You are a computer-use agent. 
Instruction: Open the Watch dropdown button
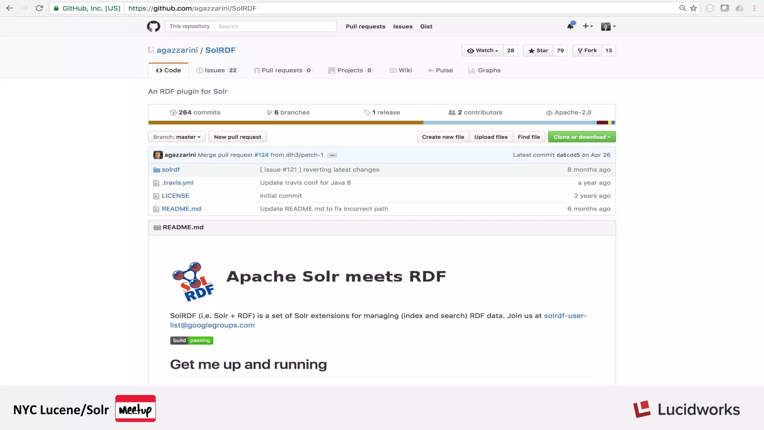point(482,50)
